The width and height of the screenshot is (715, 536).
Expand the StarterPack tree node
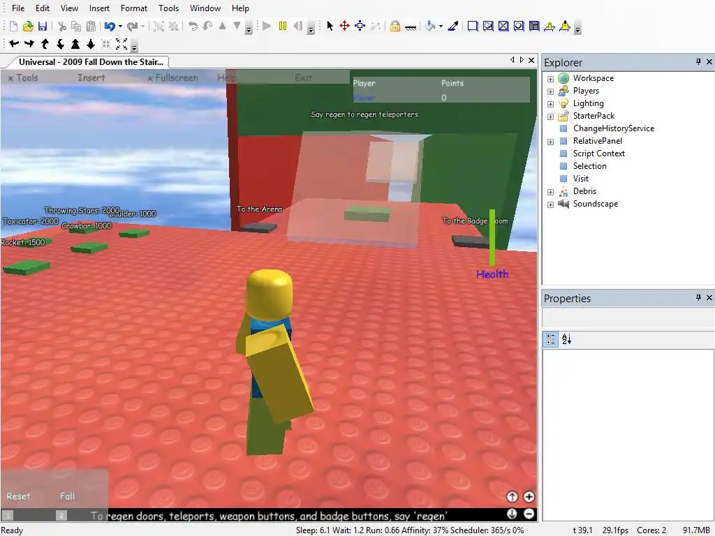coord(550,117)
